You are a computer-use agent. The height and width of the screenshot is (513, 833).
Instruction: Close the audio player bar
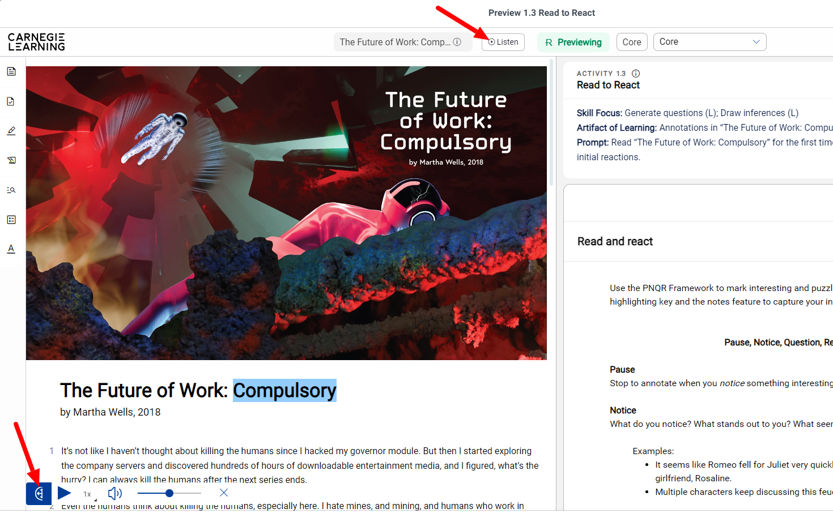click(224, 493)
